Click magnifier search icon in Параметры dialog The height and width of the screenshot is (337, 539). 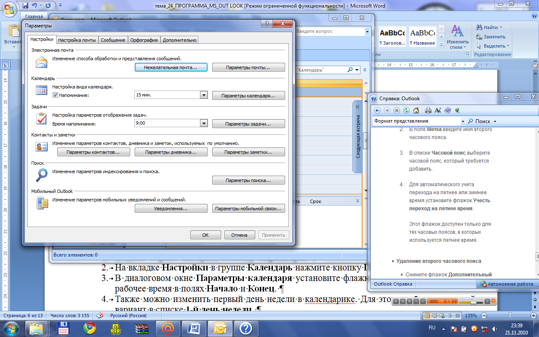(42, 174)
